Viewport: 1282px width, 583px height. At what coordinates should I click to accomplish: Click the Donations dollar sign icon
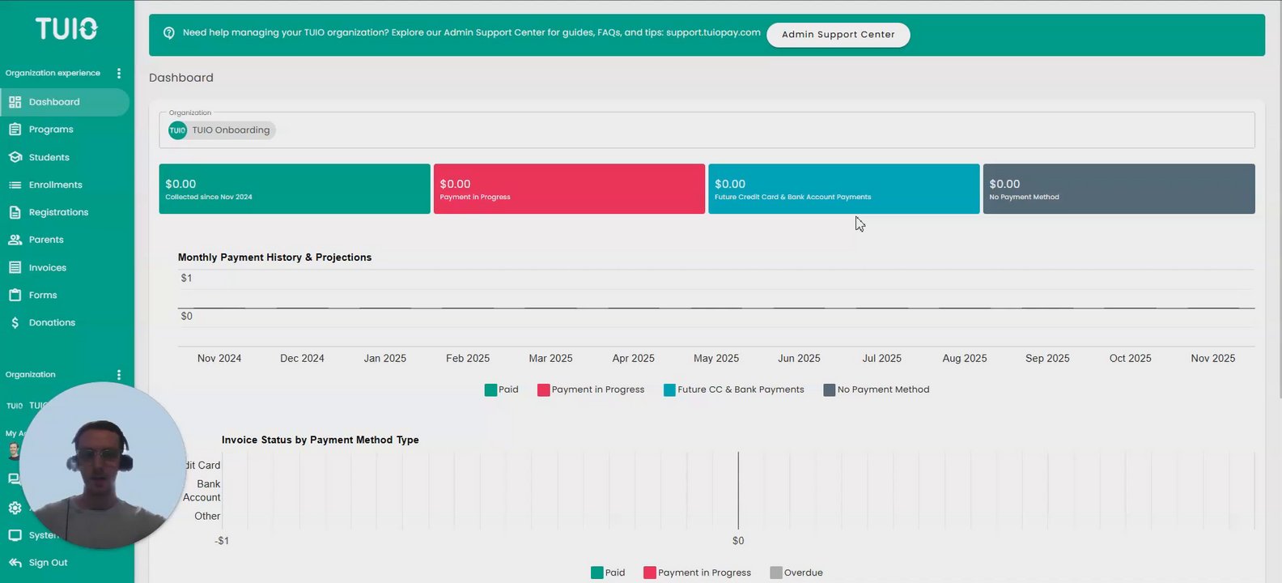click(x=15, y=322)
